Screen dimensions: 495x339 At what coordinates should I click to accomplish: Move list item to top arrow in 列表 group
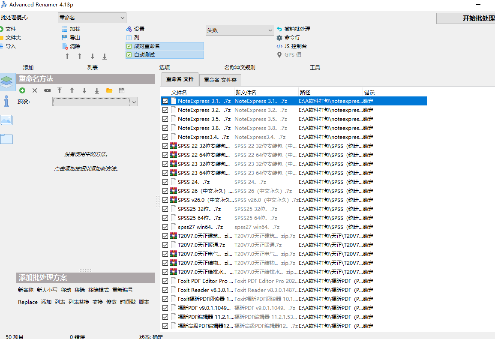(x=67, y=56)
